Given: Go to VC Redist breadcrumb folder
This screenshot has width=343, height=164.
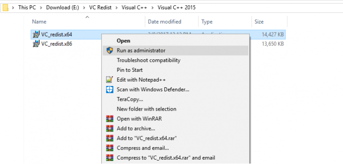Looking at the screenshot, I should (x=100, y=8).
